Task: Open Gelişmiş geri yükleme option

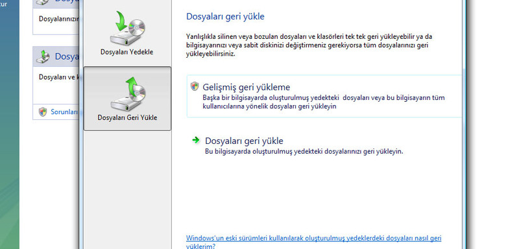Action: pyautogui.click(x=324, y=96)
